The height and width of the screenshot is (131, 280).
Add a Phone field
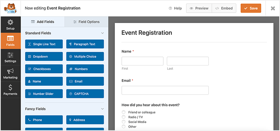point(44,120)
